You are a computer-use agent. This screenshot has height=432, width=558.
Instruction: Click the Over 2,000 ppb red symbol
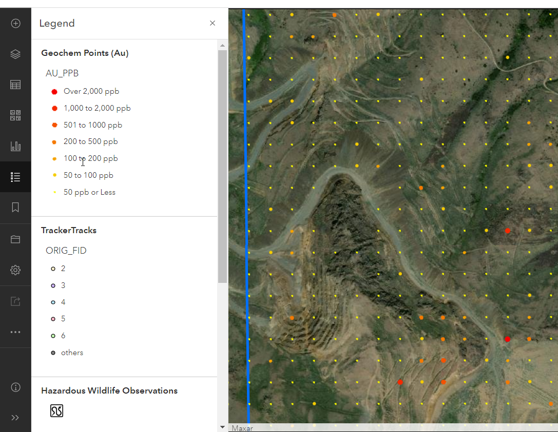[x=54, y=92]
